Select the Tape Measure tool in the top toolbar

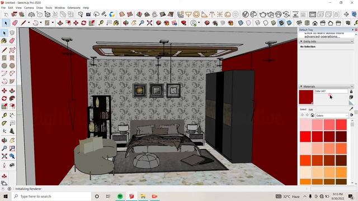pos(101,23)
